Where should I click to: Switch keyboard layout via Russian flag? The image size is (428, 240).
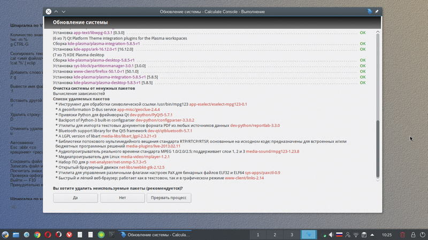tap(339, 235)
